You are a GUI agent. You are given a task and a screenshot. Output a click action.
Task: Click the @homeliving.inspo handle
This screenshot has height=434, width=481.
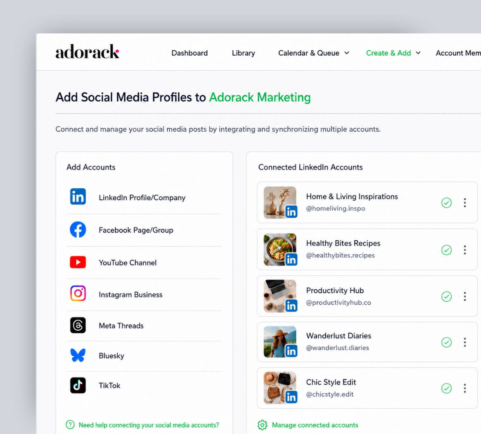[x=336, y=208]
